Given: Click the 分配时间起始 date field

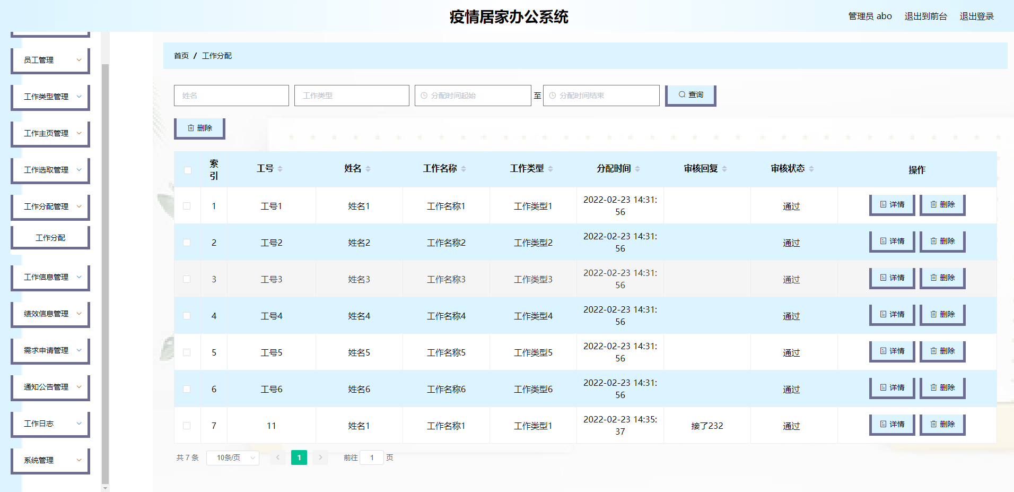Looking at the screenshot, I should (473, 96).
